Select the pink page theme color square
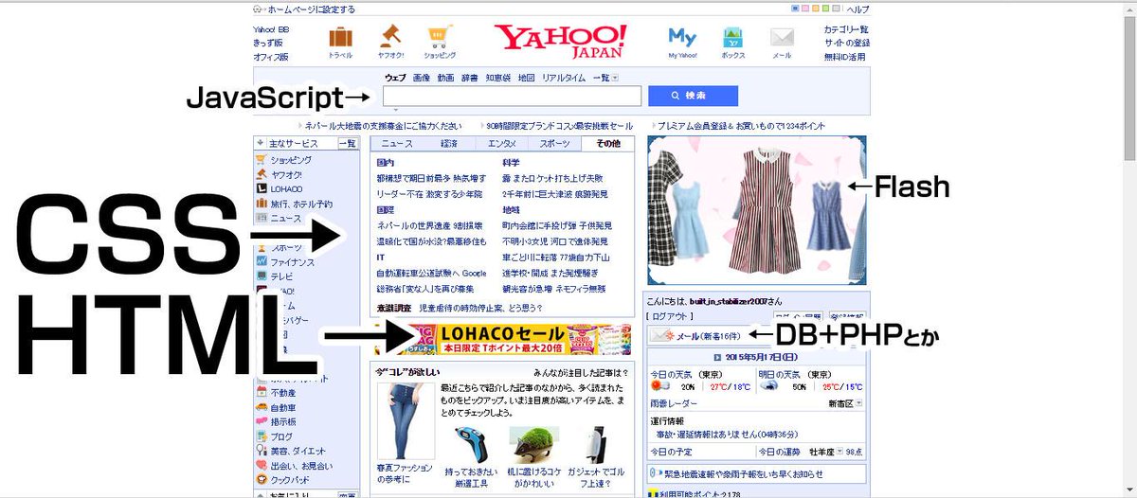The width and height of the screenshot is (1137, 498). 803,9
